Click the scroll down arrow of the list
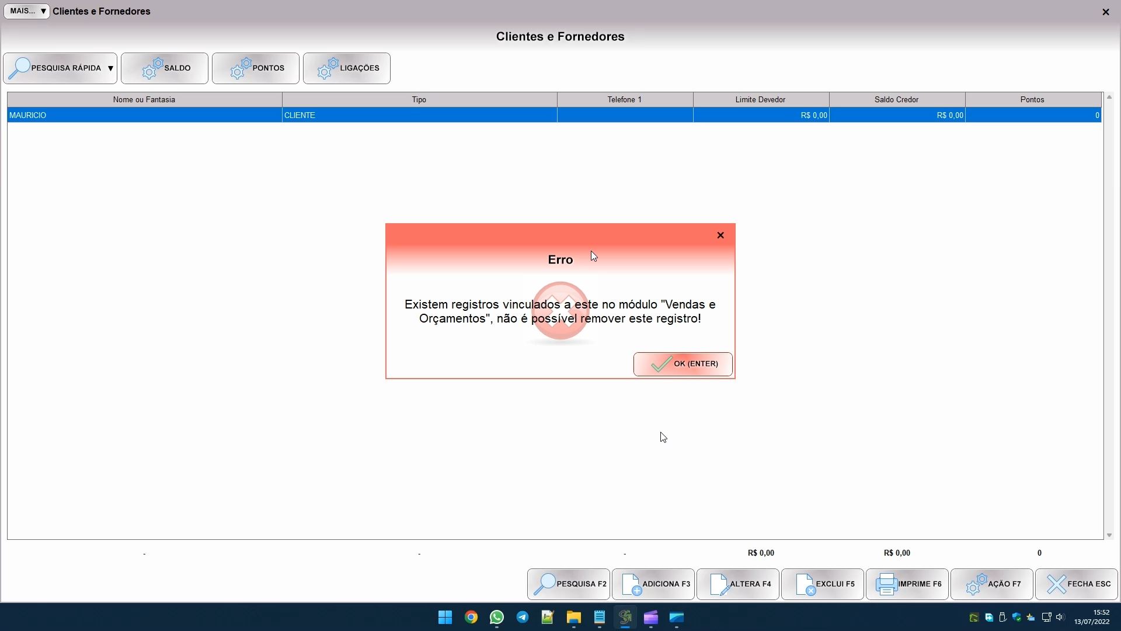 point(1109,535)
